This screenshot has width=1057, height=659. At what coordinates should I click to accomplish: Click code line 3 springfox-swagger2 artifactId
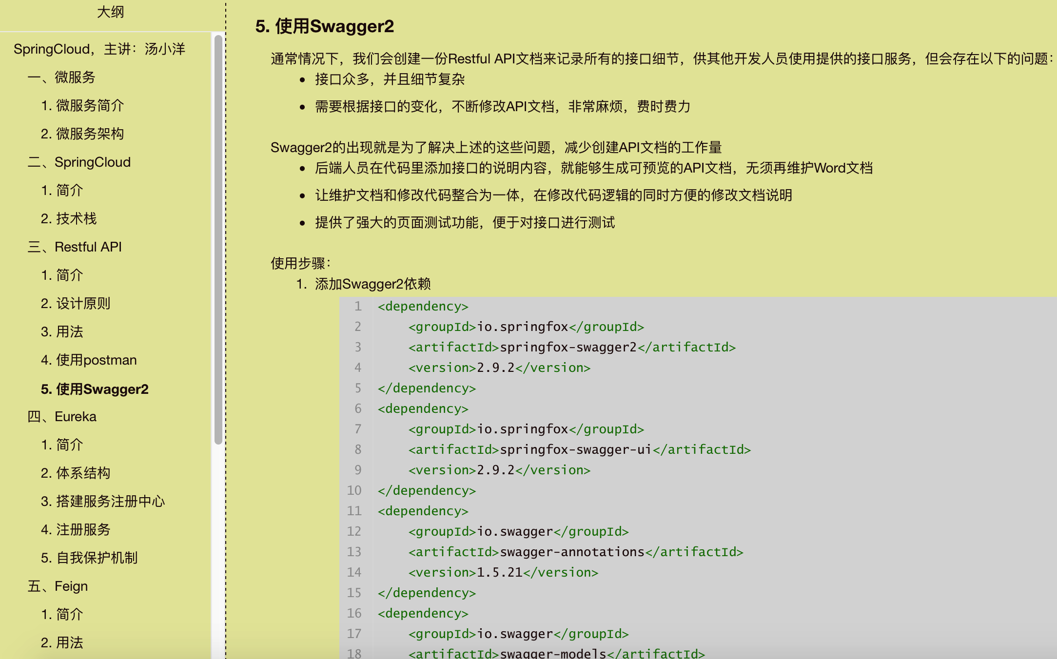point(572,348)
